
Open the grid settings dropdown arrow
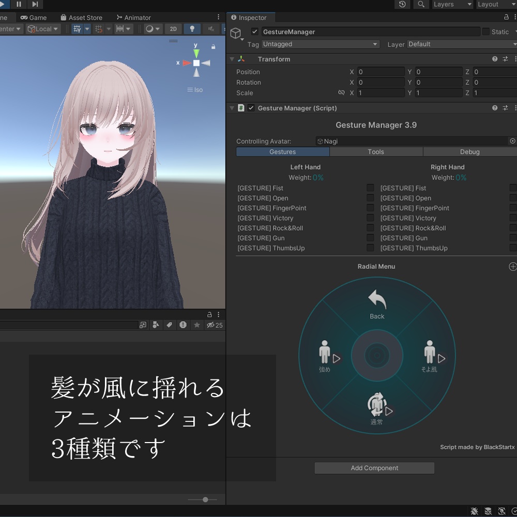click(87, 29)
